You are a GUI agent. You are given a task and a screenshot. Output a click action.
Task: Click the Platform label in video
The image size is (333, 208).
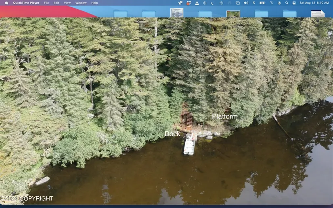pyautogui.click(x=225, y=116)
